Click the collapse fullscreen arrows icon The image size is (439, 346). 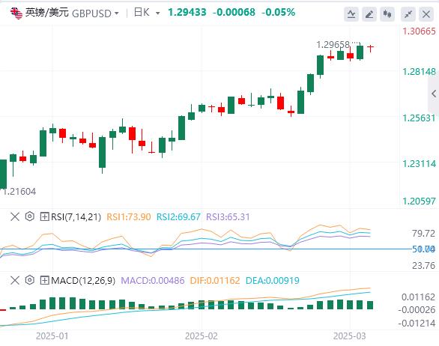pos(408,14)
